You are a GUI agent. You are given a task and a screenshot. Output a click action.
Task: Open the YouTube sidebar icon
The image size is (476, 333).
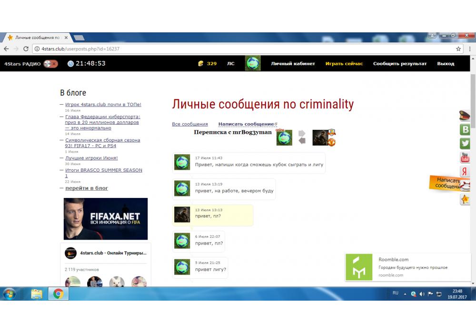click(x=465, y=157)
